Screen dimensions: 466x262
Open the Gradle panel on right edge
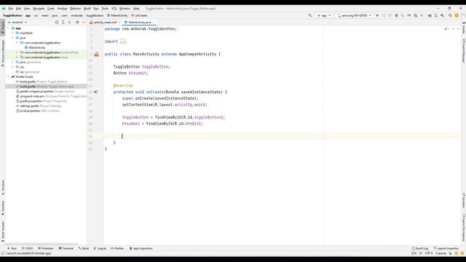click(463, 28)
